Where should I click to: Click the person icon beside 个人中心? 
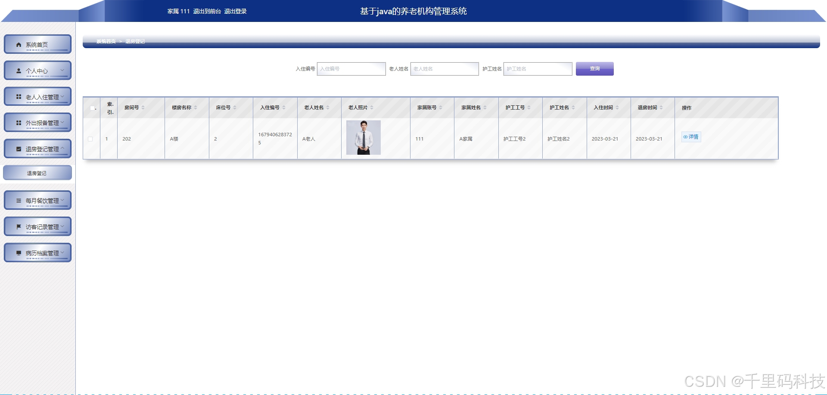(x=19, y=71)
